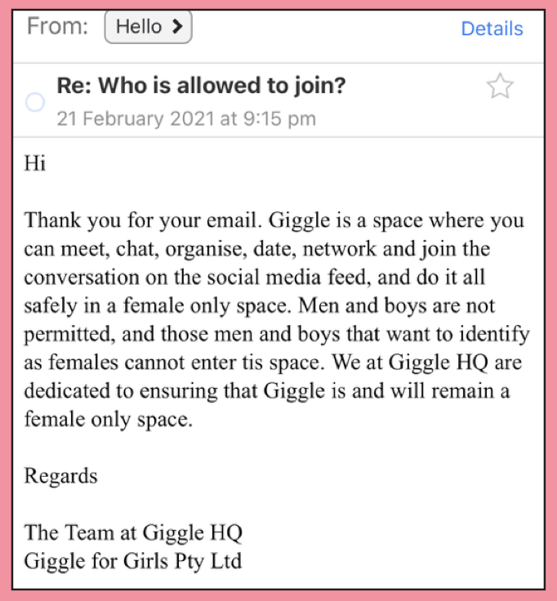Click the blue unread circle indicator

click(x=35, y=103)
